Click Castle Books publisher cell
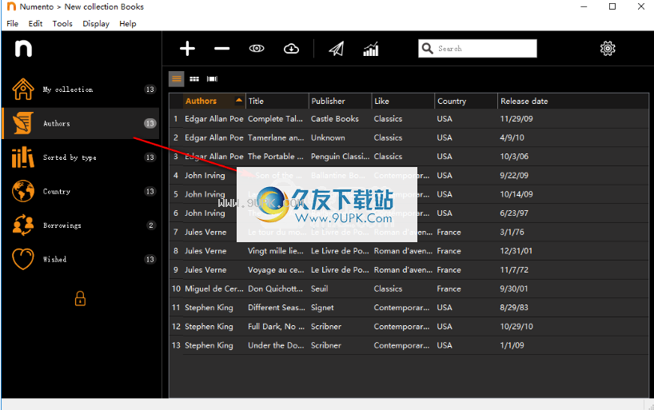Viewport: 654px width, 410px height. point(334,119)
